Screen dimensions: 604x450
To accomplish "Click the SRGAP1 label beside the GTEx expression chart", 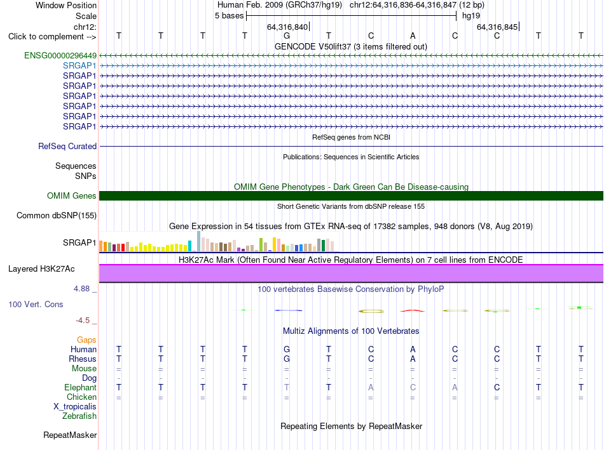I will 79,242.
